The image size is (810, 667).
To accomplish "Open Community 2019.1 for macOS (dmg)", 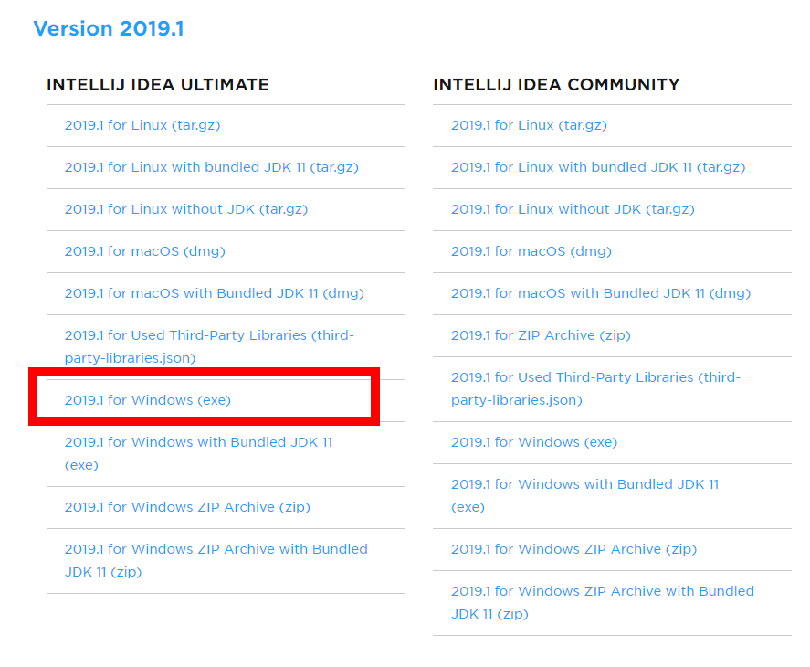I will pyautogui.click(x=531, y=251).
